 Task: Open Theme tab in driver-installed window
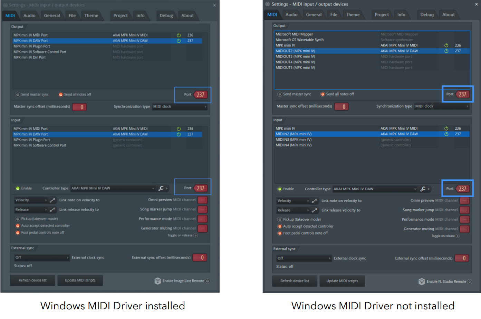click(91, 16)
